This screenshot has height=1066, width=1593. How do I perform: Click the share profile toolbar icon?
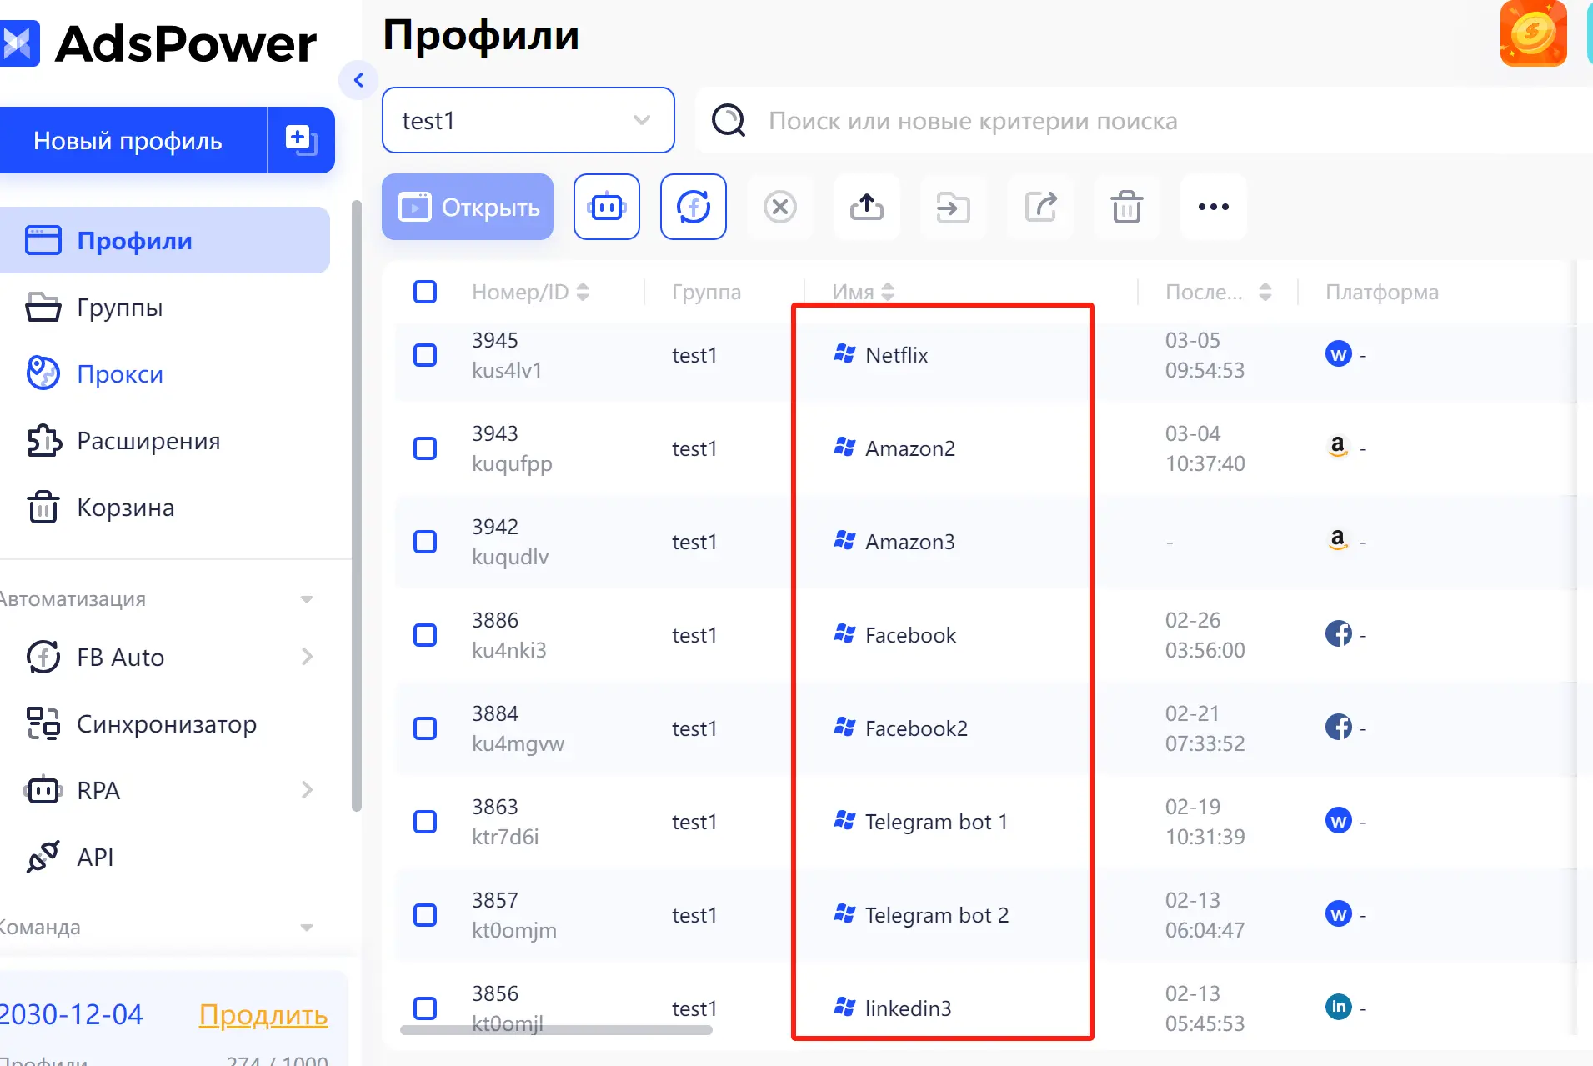[x=1040, y=207]
